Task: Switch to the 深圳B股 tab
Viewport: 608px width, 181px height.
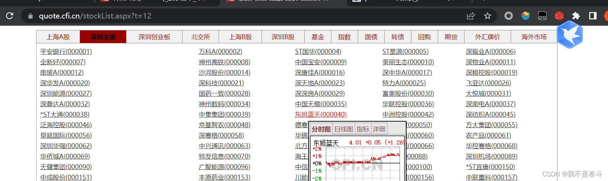Action: pos(283,37)
